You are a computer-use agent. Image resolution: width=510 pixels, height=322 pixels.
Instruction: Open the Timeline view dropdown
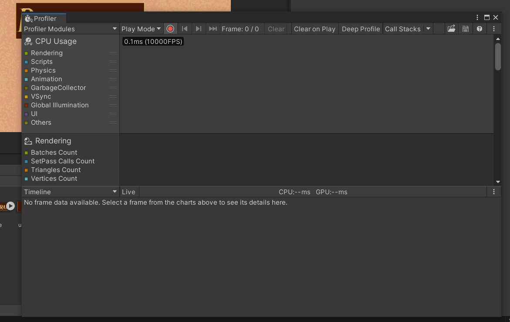pos(70,191)
